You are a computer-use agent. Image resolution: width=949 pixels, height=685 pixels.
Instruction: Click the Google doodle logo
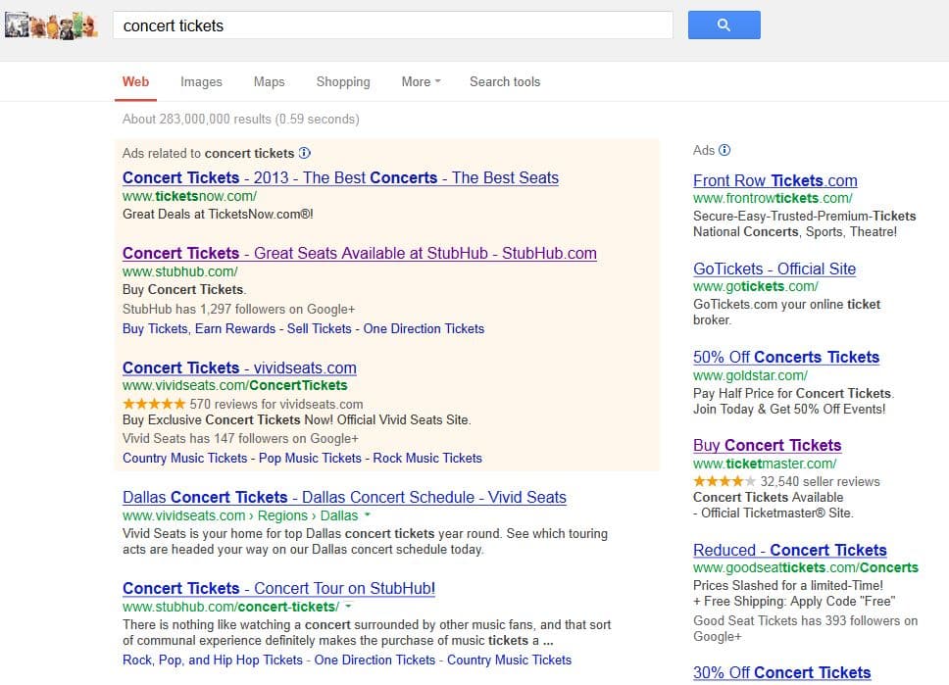click(x=51, y=25)
